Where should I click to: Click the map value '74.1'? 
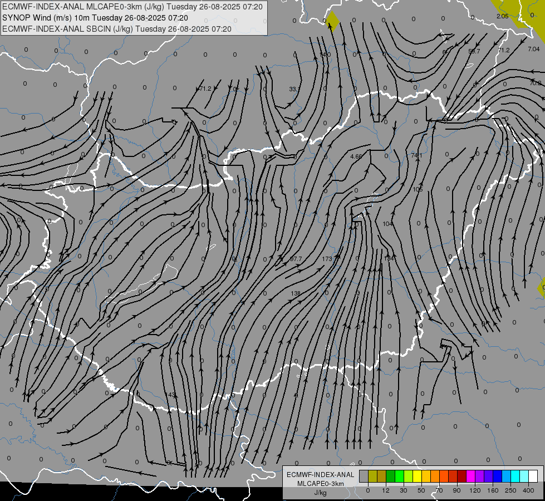pyautogui.click(x=416, y=155)
